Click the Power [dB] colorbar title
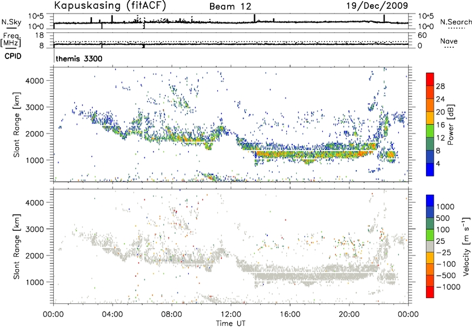This screenshot has width=472, height=327. (450, 125)
